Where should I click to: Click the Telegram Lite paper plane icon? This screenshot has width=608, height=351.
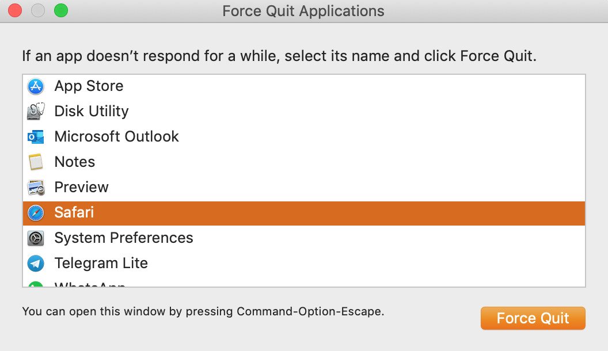click(36, 264)
